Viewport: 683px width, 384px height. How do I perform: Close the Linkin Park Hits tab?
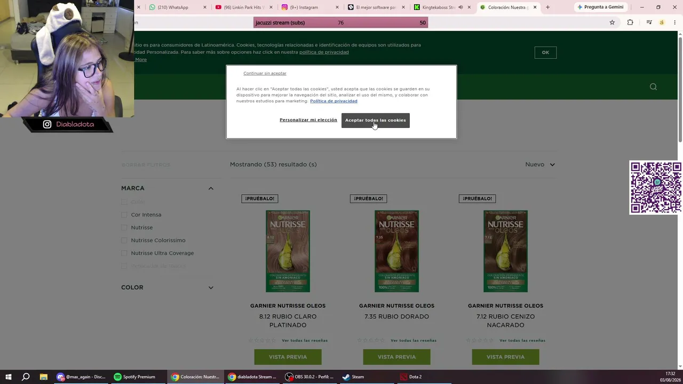click(271, 7)
